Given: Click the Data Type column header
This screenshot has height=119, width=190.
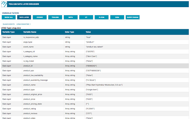Looking at the screenshot, I should [69, 32].
